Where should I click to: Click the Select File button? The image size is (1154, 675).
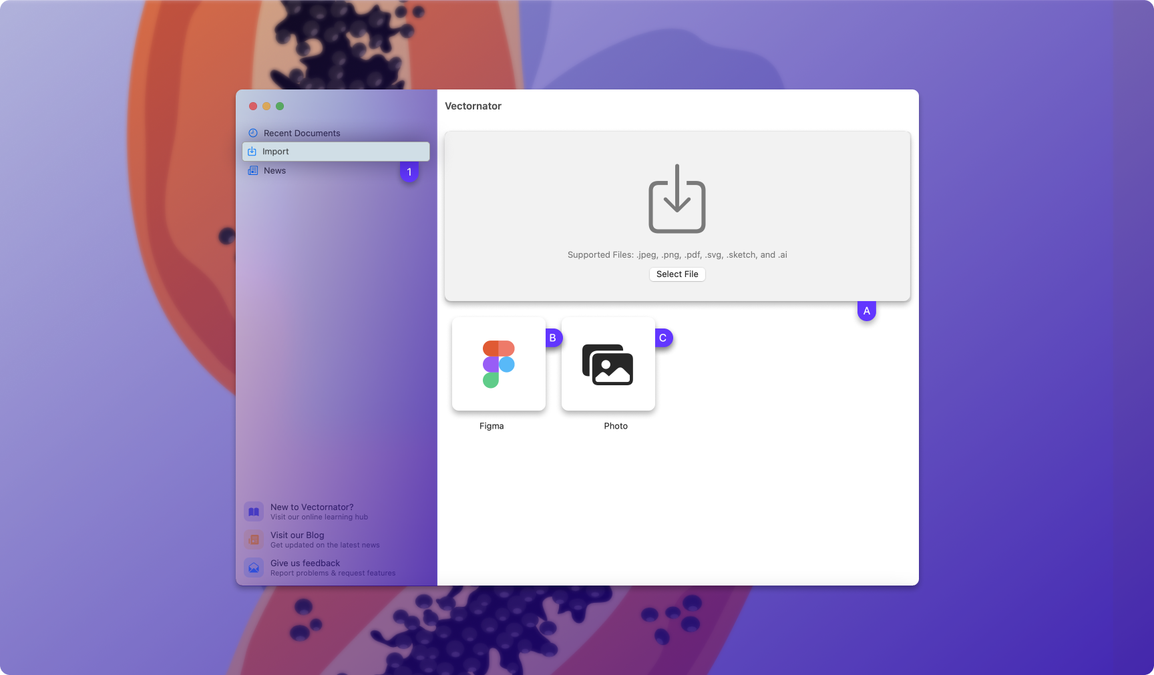tap(677, 274)
